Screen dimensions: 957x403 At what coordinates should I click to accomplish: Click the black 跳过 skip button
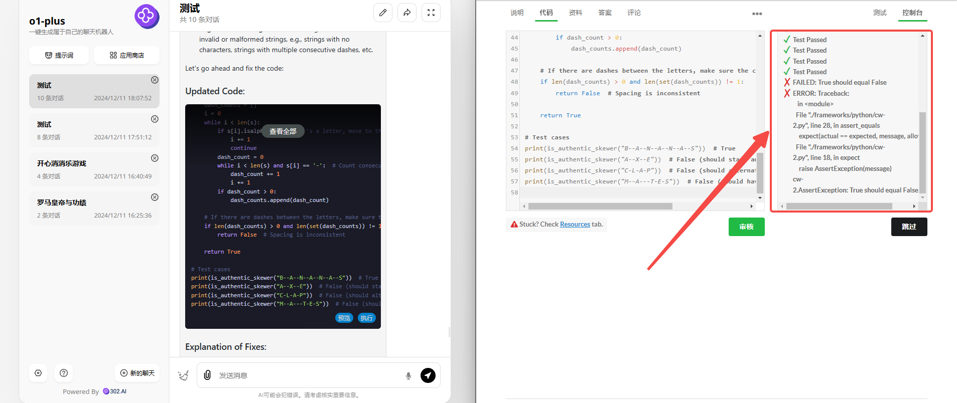[x=909, y=227]
